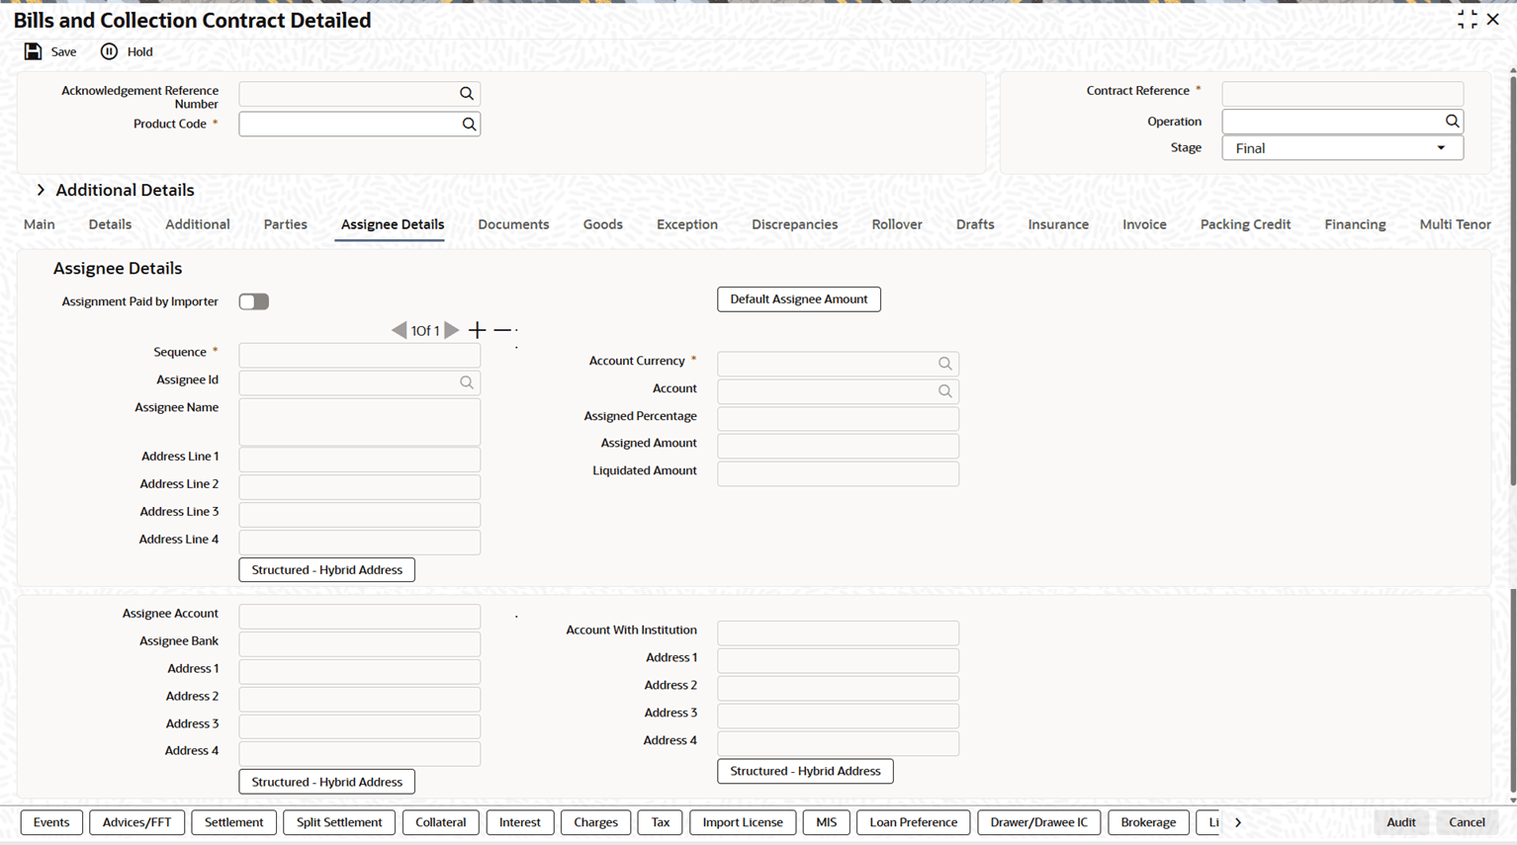The height and width of the screenshot is (845, 1517).
Task: Click the vertical scrollbar on the right
Action: point(1512,281)
